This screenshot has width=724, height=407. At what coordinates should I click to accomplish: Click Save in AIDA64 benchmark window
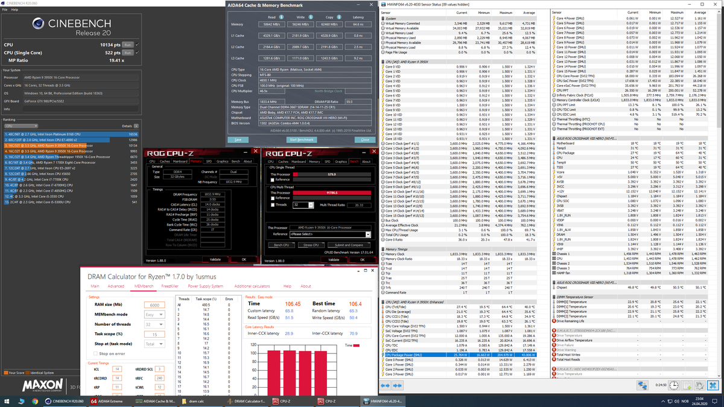tap(238, 139)
